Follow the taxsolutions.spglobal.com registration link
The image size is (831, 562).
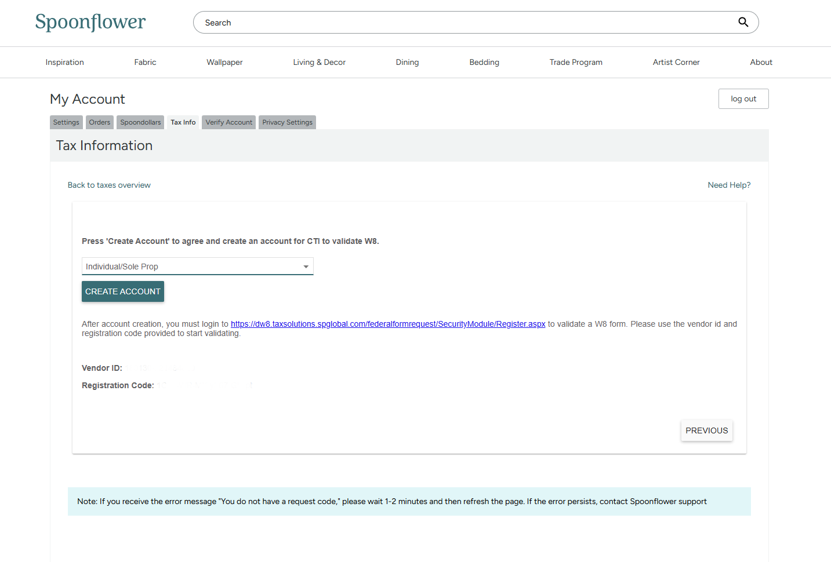[x=388, y=324]
